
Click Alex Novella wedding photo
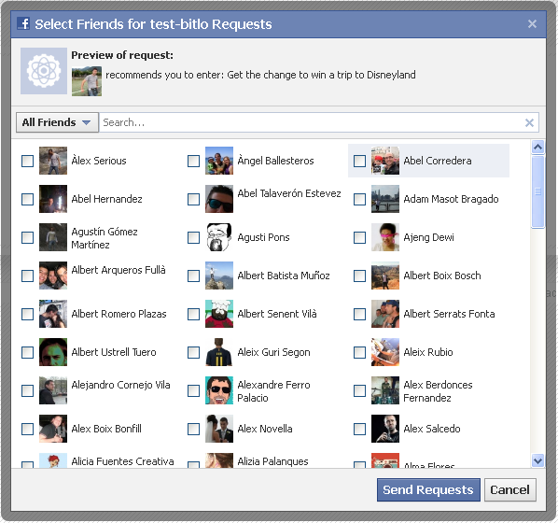click(219, 429)
